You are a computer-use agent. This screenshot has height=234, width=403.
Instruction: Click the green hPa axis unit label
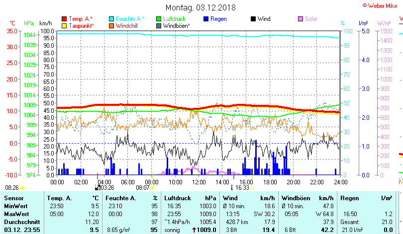tap(29, 23)
